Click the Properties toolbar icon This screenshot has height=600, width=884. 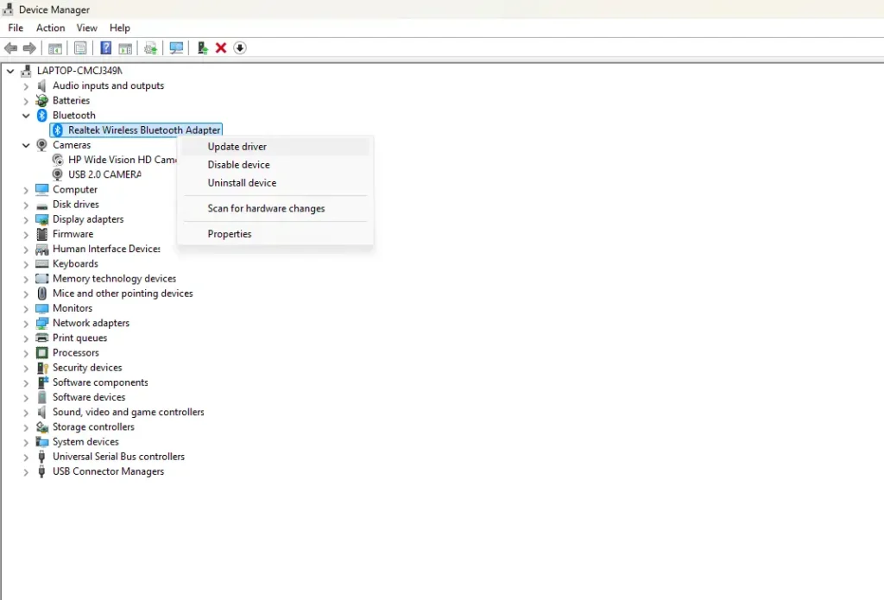[80, 48]
